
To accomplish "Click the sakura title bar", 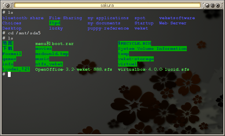I will (107, 5).
